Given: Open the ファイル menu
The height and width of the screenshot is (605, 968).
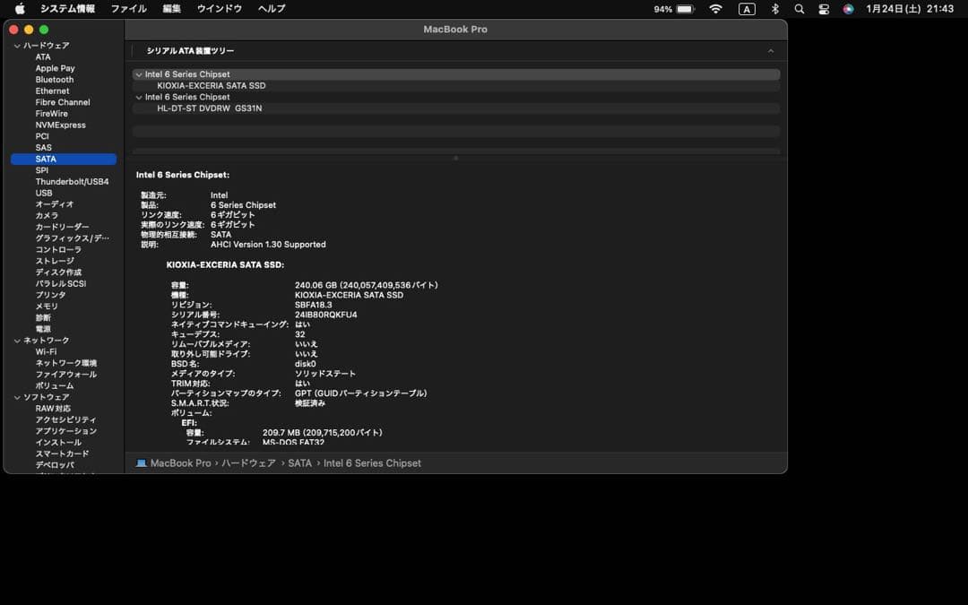Looking at the screenshot, I should (x=129, y=8).
